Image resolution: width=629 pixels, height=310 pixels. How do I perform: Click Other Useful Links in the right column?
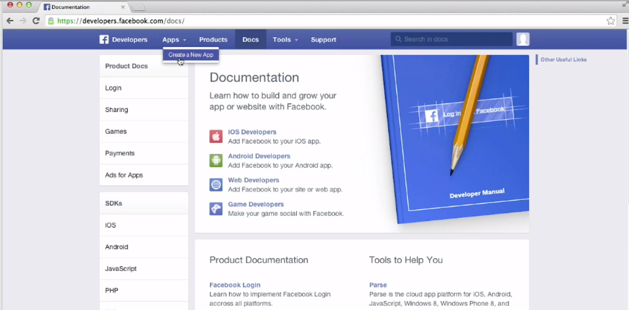[x=563, y=60]
